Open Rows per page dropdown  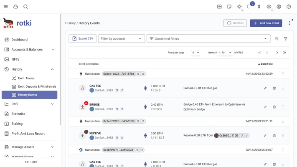pyautogui.click(x=195, y=53)
